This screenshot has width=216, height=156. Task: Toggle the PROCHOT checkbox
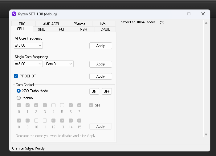pyautogui.click(x=16, y=76)
